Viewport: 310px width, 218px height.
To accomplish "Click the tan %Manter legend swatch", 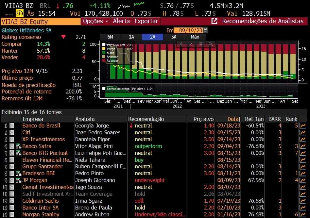I will point(104,57).
